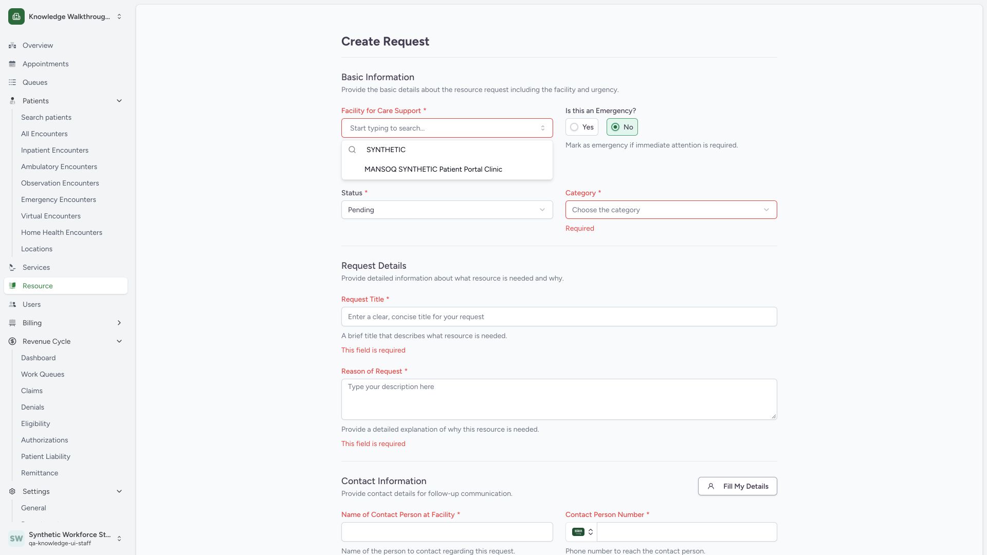
Task: Click the Users group icon
Action: 12,304
